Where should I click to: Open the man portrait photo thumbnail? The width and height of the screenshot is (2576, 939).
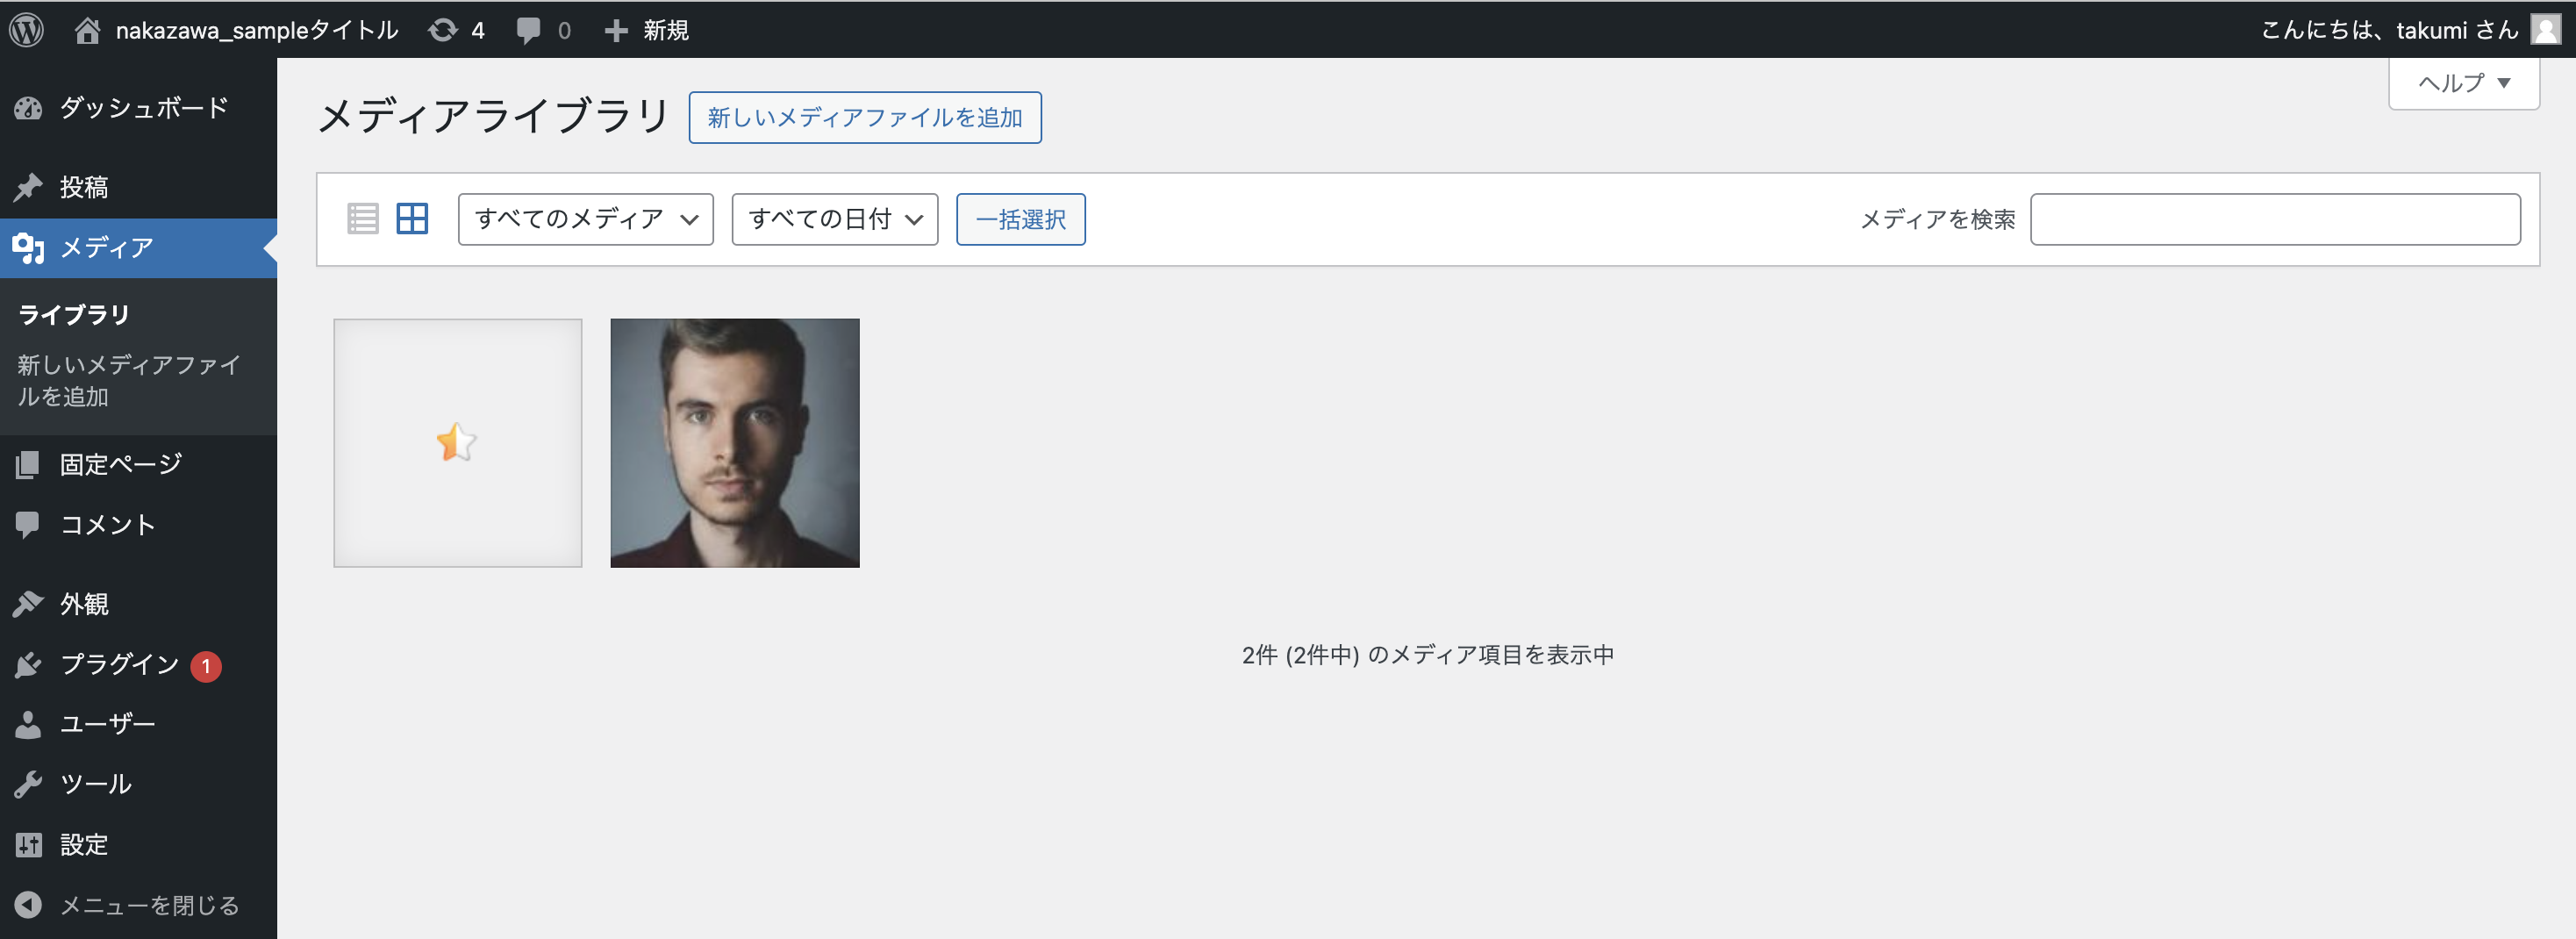click(735, 443)
